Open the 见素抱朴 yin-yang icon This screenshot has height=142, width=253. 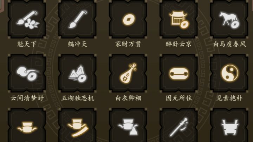point(229,73)
